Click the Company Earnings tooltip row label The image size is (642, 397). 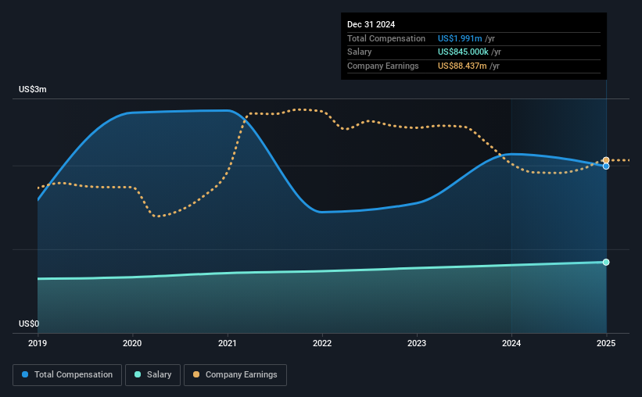(x=383, y=66)
